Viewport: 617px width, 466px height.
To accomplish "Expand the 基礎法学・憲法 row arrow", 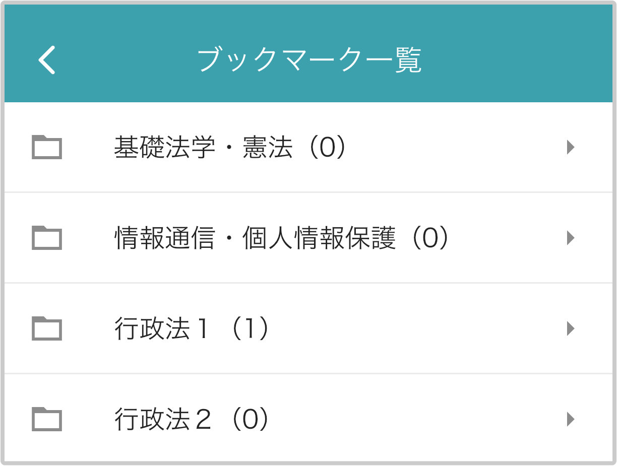I will 571,147.
